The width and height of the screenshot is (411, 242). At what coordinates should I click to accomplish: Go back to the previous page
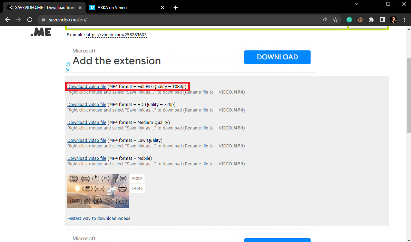pyautogui.click(x=8, y=20)
